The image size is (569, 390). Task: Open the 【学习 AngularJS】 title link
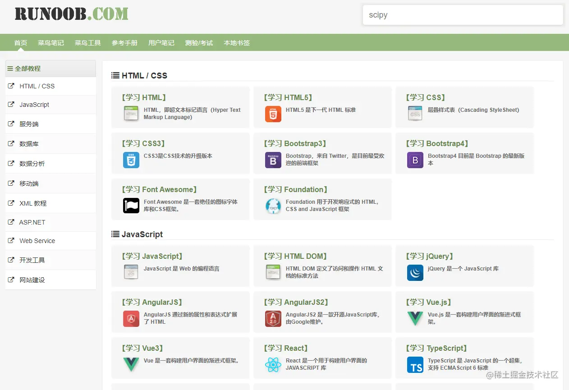[x=152, y=302]
